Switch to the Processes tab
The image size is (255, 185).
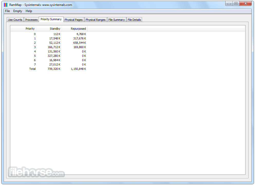coord(31,20)
